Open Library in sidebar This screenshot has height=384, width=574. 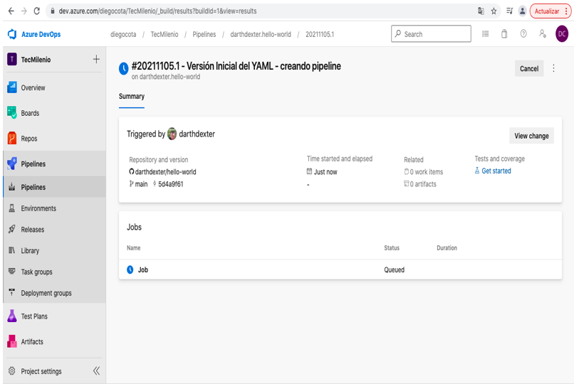click(x=54, y=250)
